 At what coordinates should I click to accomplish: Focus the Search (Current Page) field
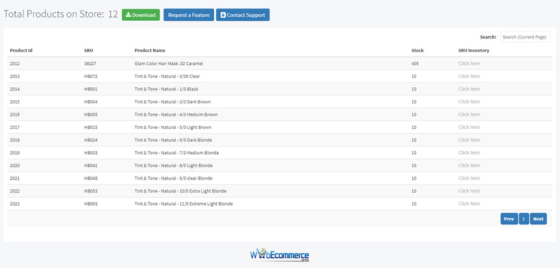[x=525, y=37]
